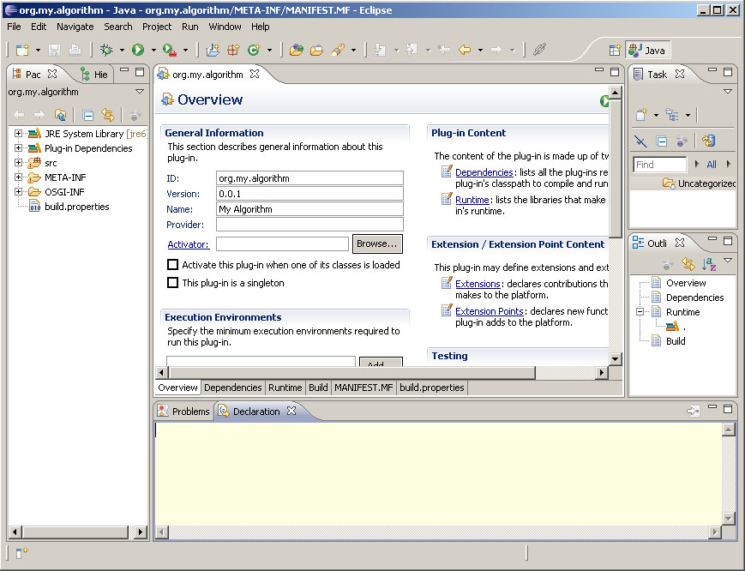745x571 pixels.
Task: Click the Up/home icon in Package Explorer toolbar
Action: (x=60, y=115)
